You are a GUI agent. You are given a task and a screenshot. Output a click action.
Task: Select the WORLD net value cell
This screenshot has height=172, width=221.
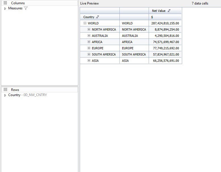tap(165, 23)
